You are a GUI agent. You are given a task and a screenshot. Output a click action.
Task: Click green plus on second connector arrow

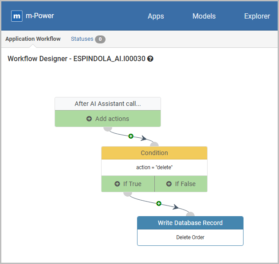coord(159,203)
